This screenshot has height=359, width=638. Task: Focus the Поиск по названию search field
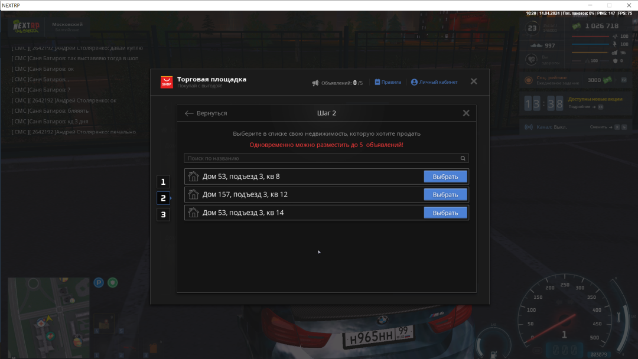click(x=326, y=158)
